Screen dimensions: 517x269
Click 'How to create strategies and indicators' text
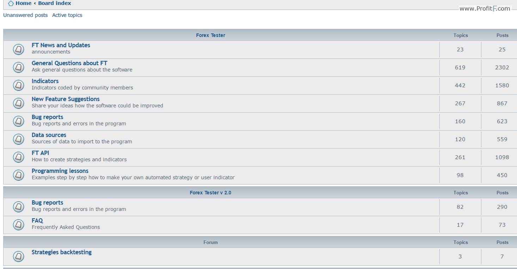(x=79, y=159)
